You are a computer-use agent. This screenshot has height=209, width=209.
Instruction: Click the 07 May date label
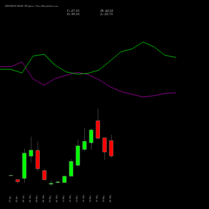(50, 199)
